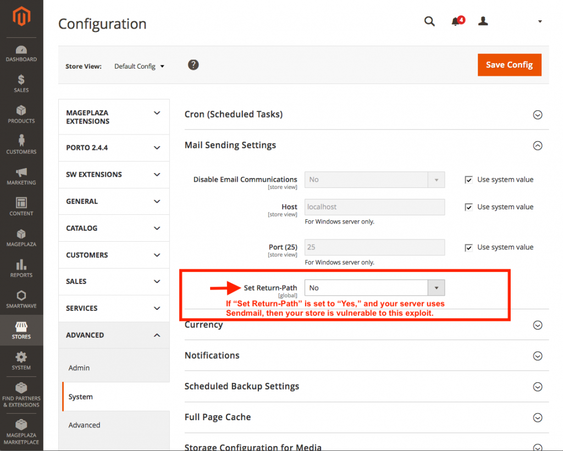The width and height of the screenshot is (563, 451).
Task: Open the Advanced settings page in sidebar
Action: pyautogui.click(x=84, y=425)
